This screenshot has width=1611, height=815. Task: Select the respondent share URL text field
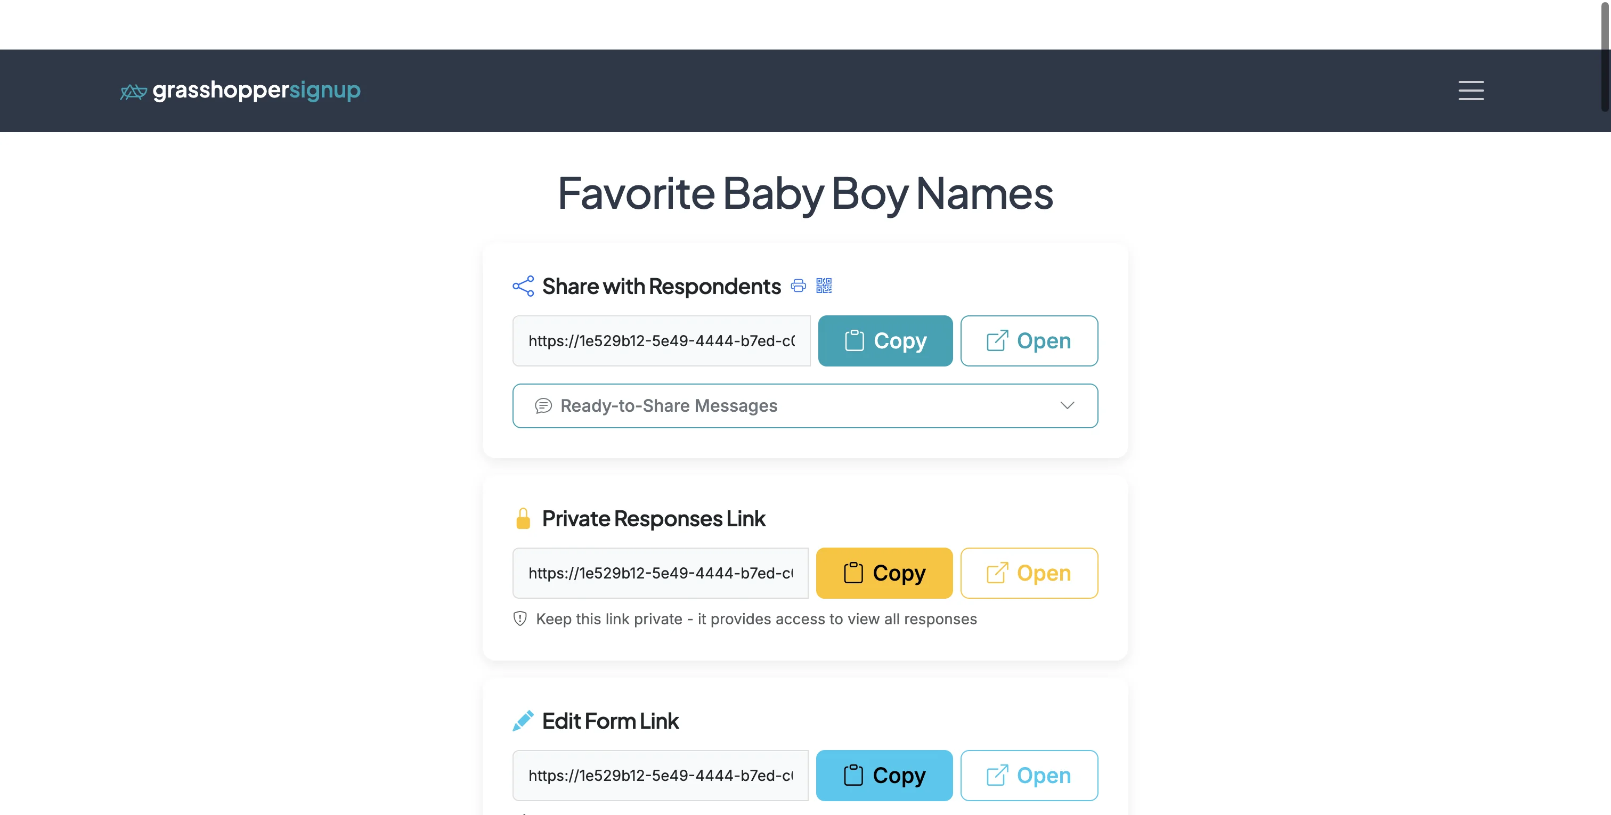pyautogui.click(x=661, y=341)
